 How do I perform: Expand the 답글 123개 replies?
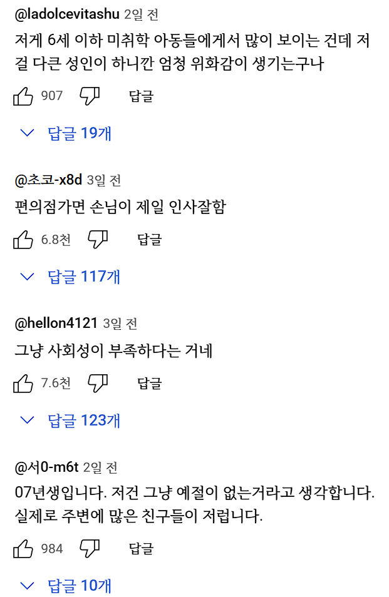point(71,420)
